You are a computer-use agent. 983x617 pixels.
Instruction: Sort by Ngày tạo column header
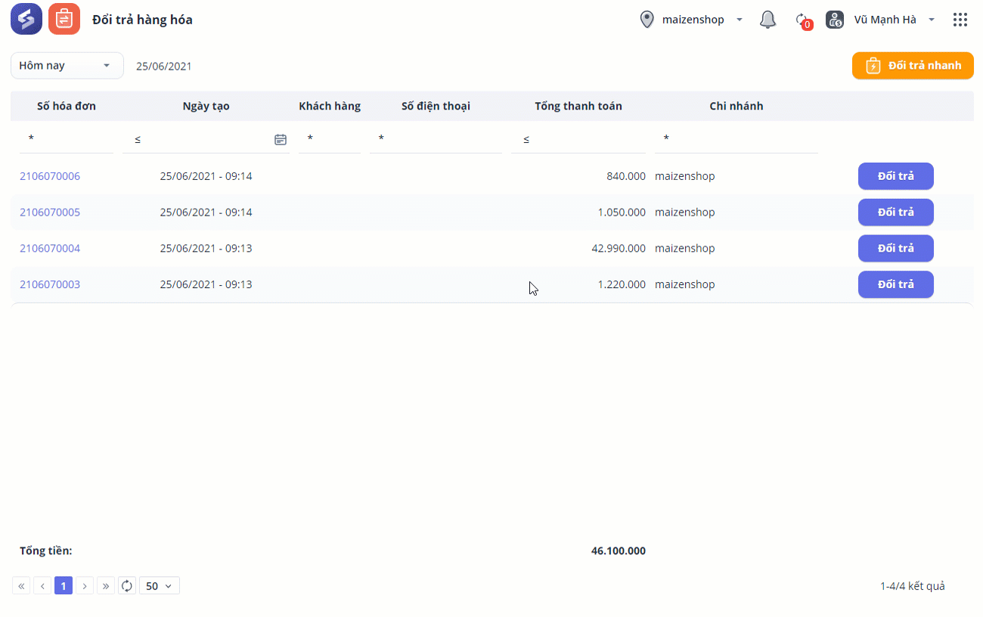click(x=206, y=107)
